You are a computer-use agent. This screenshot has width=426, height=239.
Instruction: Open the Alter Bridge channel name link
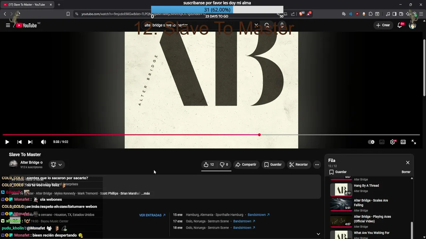pyautogui.click(x=30, y=162)
